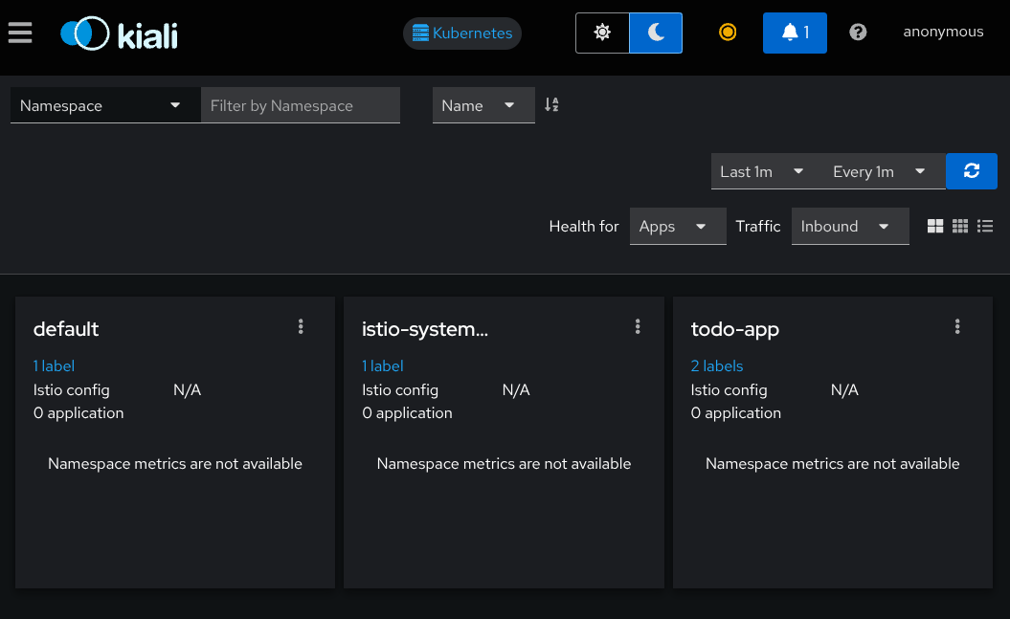Image resolution: width=1010 pixels, height=619 pixels.
Task: Click the default namespace 1 label link
Action: click(55, 366)
